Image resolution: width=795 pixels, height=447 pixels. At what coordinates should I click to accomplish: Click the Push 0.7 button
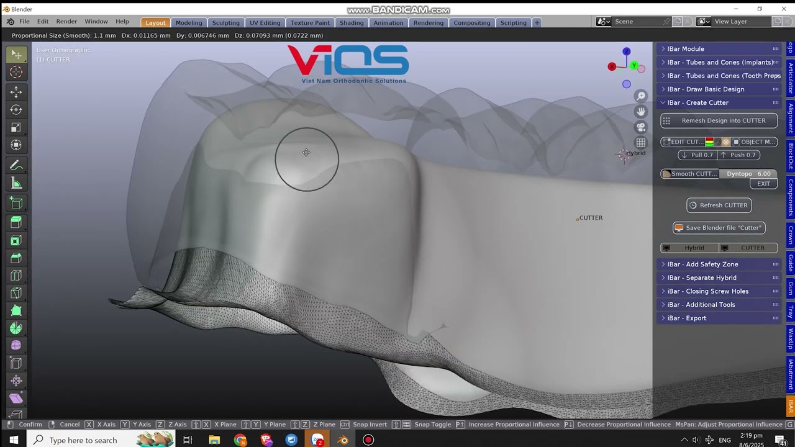738,155
